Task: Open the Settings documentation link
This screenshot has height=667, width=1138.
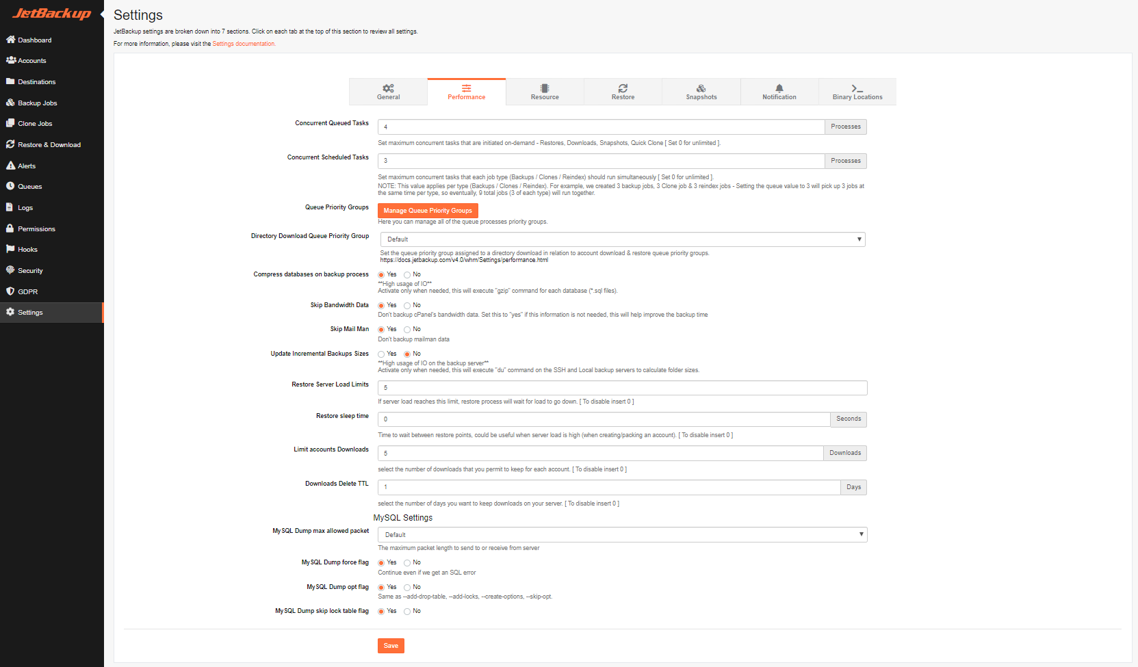Action: 244,44
